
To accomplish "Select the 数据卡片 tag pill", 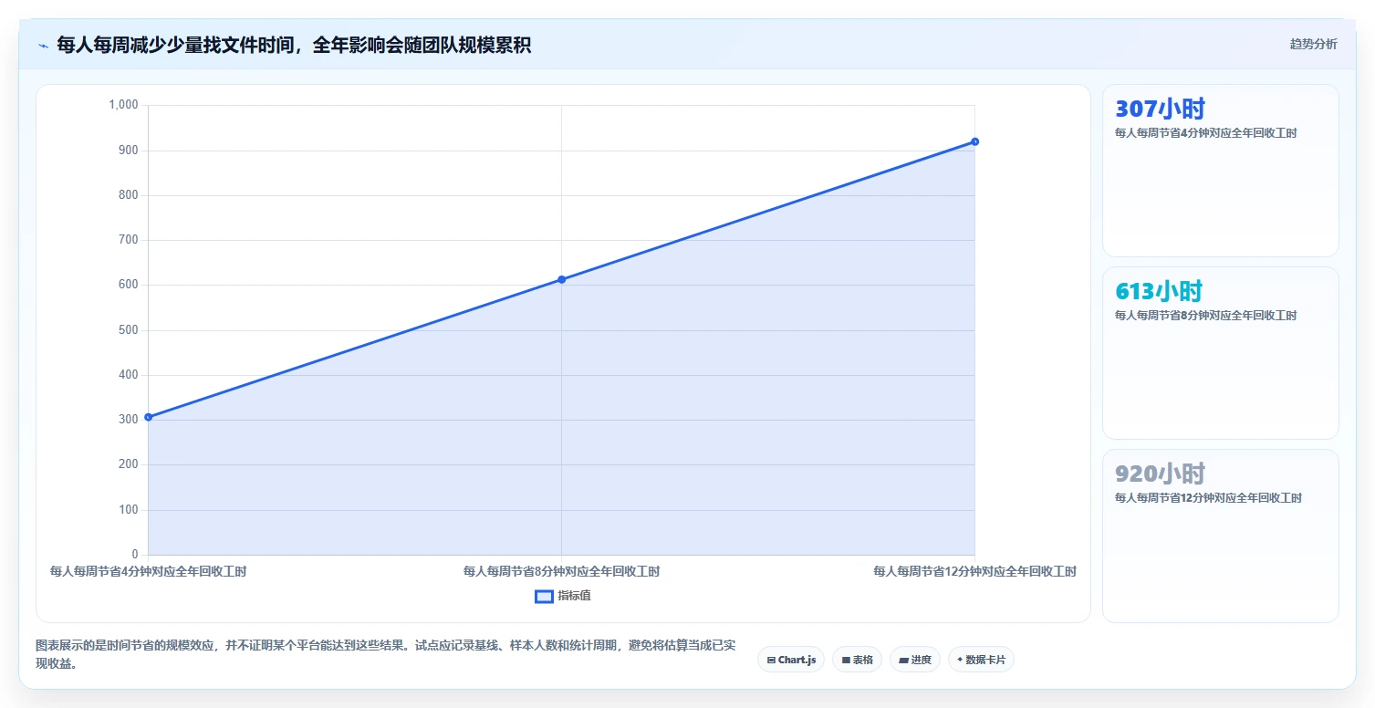I will click(981, 660).
